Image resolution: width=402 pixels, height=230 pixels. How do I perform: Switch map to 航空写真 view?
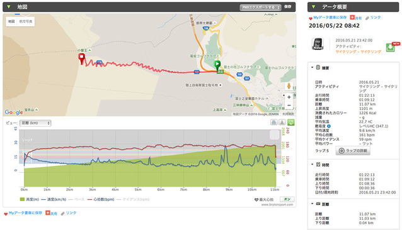(26, 21)
